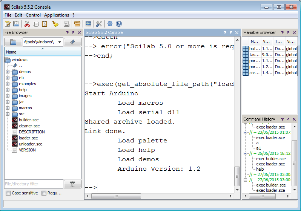The width and height of the screenshot is (301, 211).
Task: Open Xcos with the toolbar icon
Action: (88, 24)
